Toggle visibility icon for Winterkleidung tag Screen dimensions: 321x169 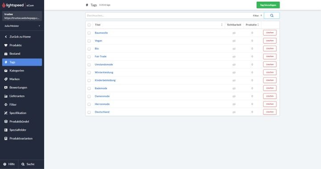[x=234, y=72]
